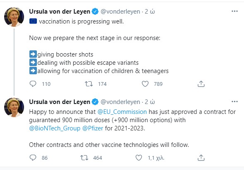This screenshot has width=244, height=170.
Task: Open the @EU_Commission mention
Action: (x=122, y=112)
